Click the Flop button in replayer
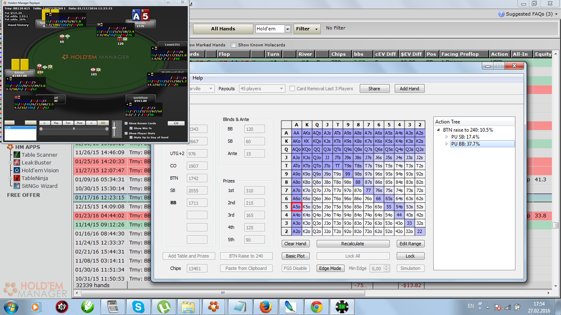This screenshot has height=315, width=561. click(x=56, y=123)
